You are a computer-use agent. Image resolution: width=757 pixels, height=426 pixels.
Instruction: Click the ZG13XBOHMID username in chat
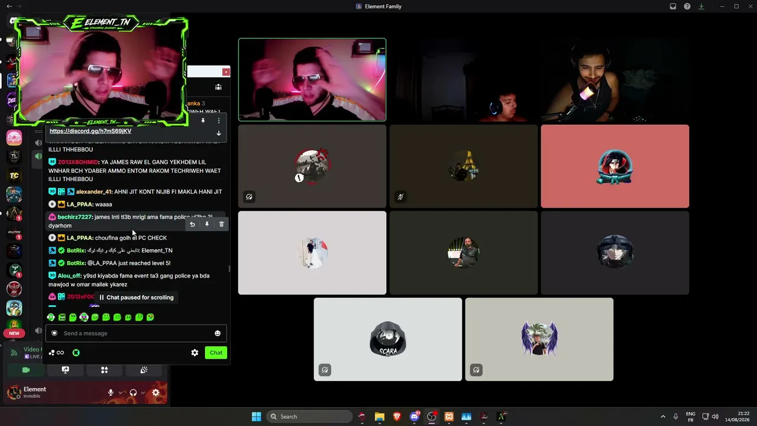tap(77, 162)
